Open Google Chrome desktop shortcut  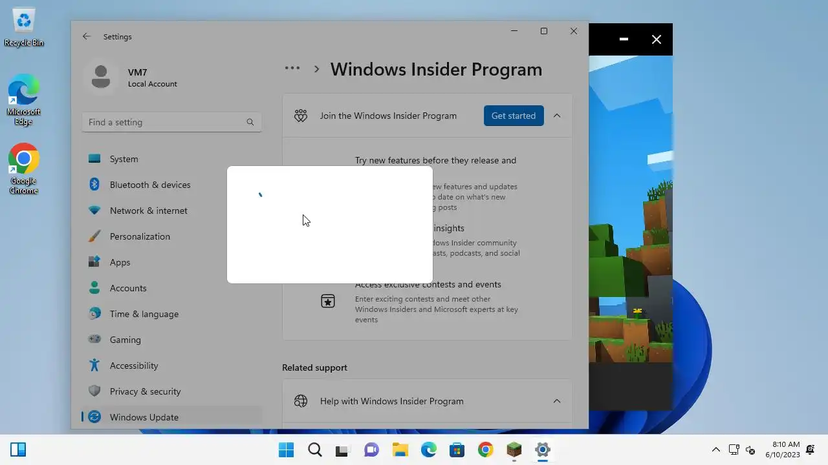coord(24,169)
